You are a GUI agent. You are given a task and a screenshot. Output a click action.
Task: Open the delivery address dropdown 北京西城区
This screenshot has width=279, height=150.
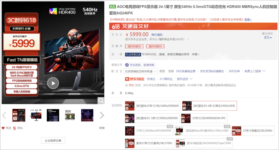[141, 71]
